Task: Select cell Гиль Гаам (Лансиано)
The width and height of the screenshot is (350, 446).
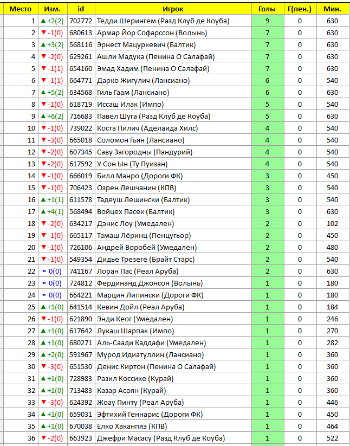Action: coord(173,93)
